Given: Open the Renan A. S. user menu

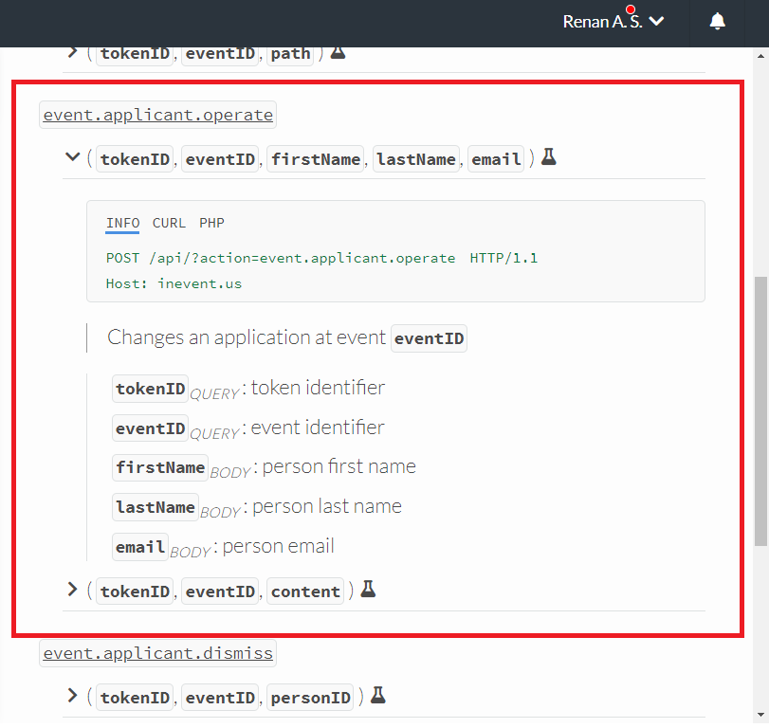Looking at the screenshot, I should coord(613,22).
